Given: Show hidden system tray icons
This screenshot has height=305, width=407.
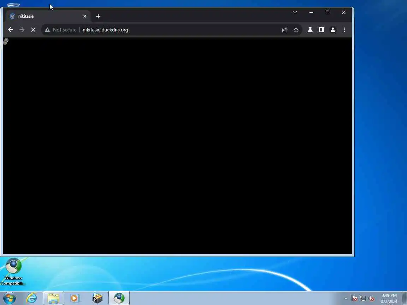Looking at the screenshot, I should tap(346, 298).
